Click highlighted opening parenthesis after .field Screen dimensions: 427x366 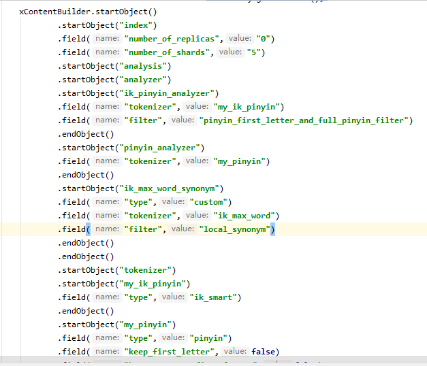tap(88, 229)
